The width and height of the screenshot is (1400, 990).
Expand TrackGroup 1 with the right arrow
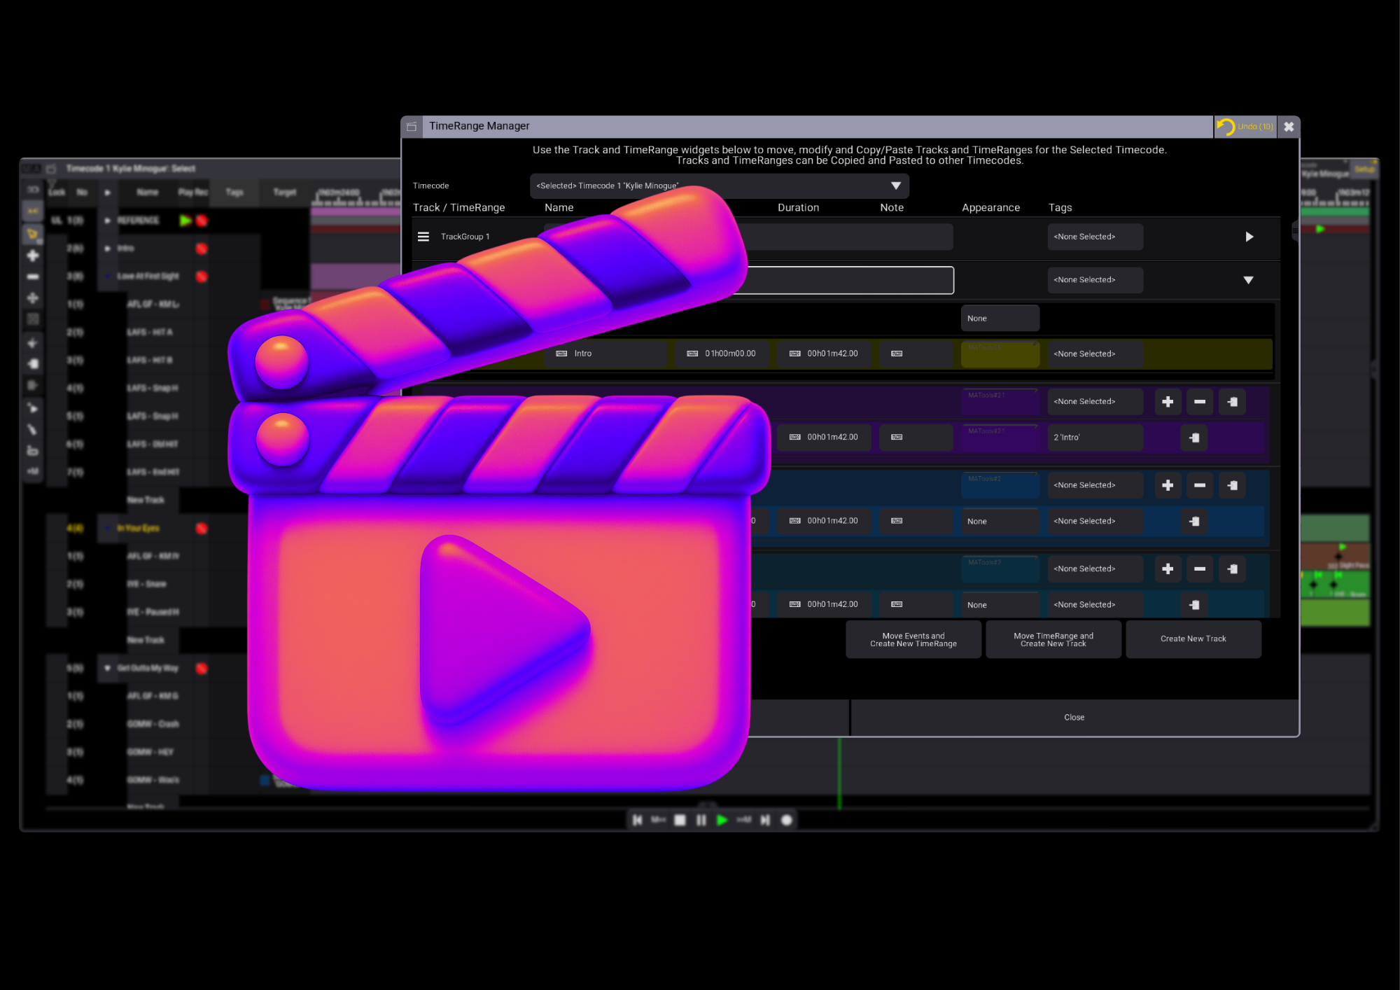1249,237
